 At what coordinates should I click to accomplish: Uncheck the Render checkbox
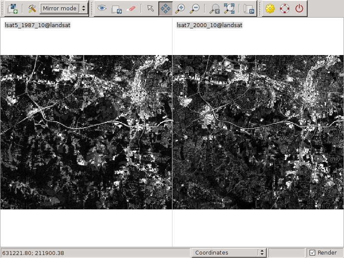[313, 252]
